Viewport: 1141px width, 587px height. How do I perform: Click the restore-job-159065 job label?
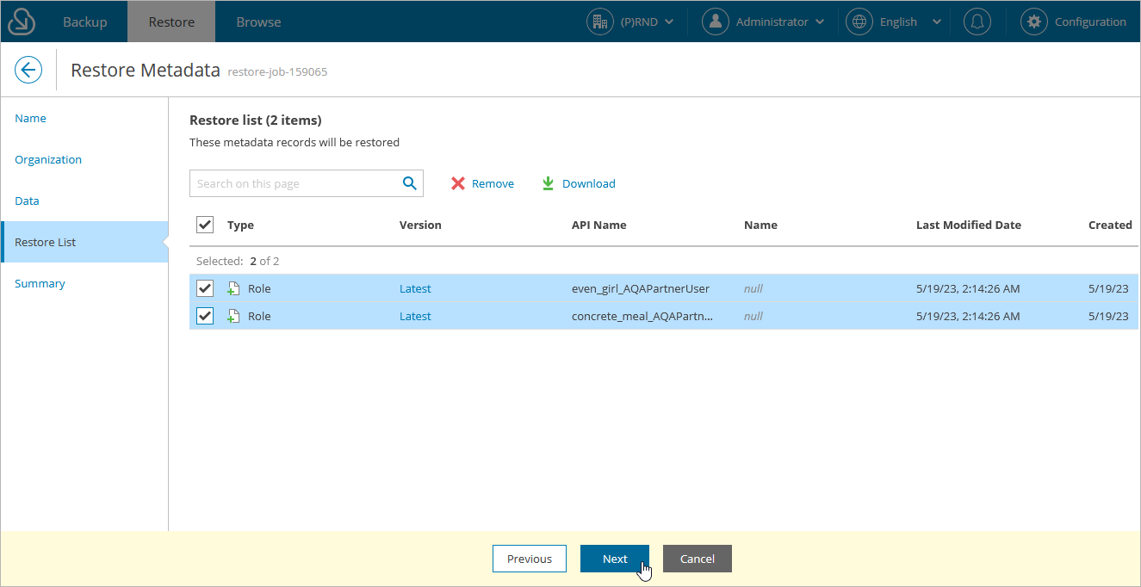tap(277, 71)
